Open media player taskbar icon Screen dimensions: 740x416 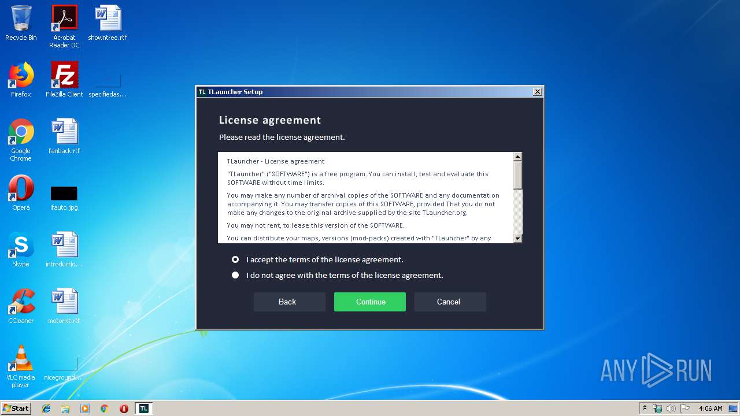[x=85, y=408]
